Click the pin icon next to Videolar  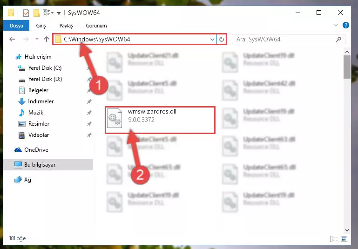coord(89,135)
